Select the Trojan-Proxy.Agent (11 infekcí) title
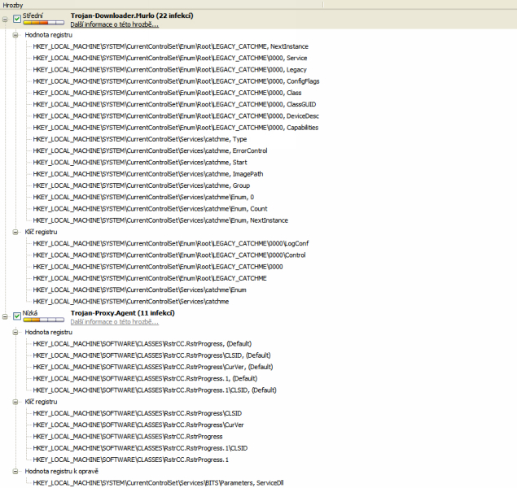 point(122,313)
